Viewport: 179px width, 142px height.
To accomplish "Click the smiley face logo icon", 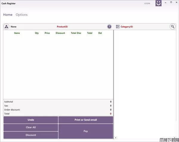I will pos(158,3).
